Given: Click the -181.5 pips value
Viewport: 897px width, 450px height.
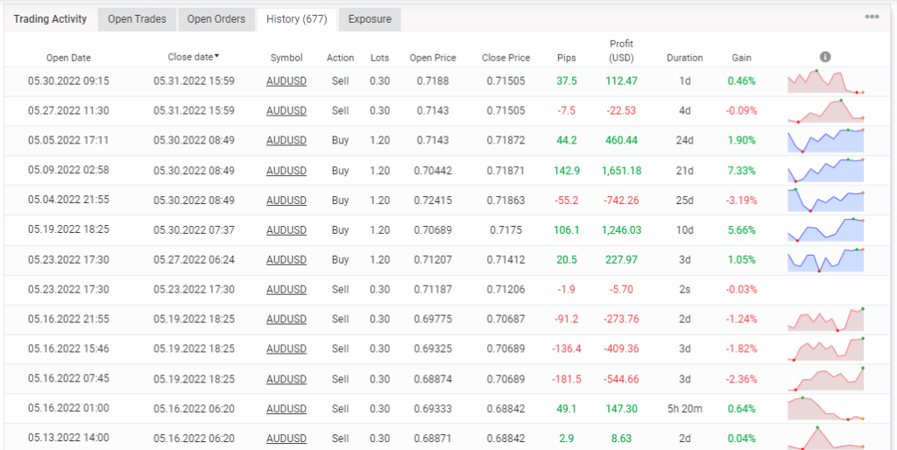Looking at the screenshot, I should pos(567,378).
